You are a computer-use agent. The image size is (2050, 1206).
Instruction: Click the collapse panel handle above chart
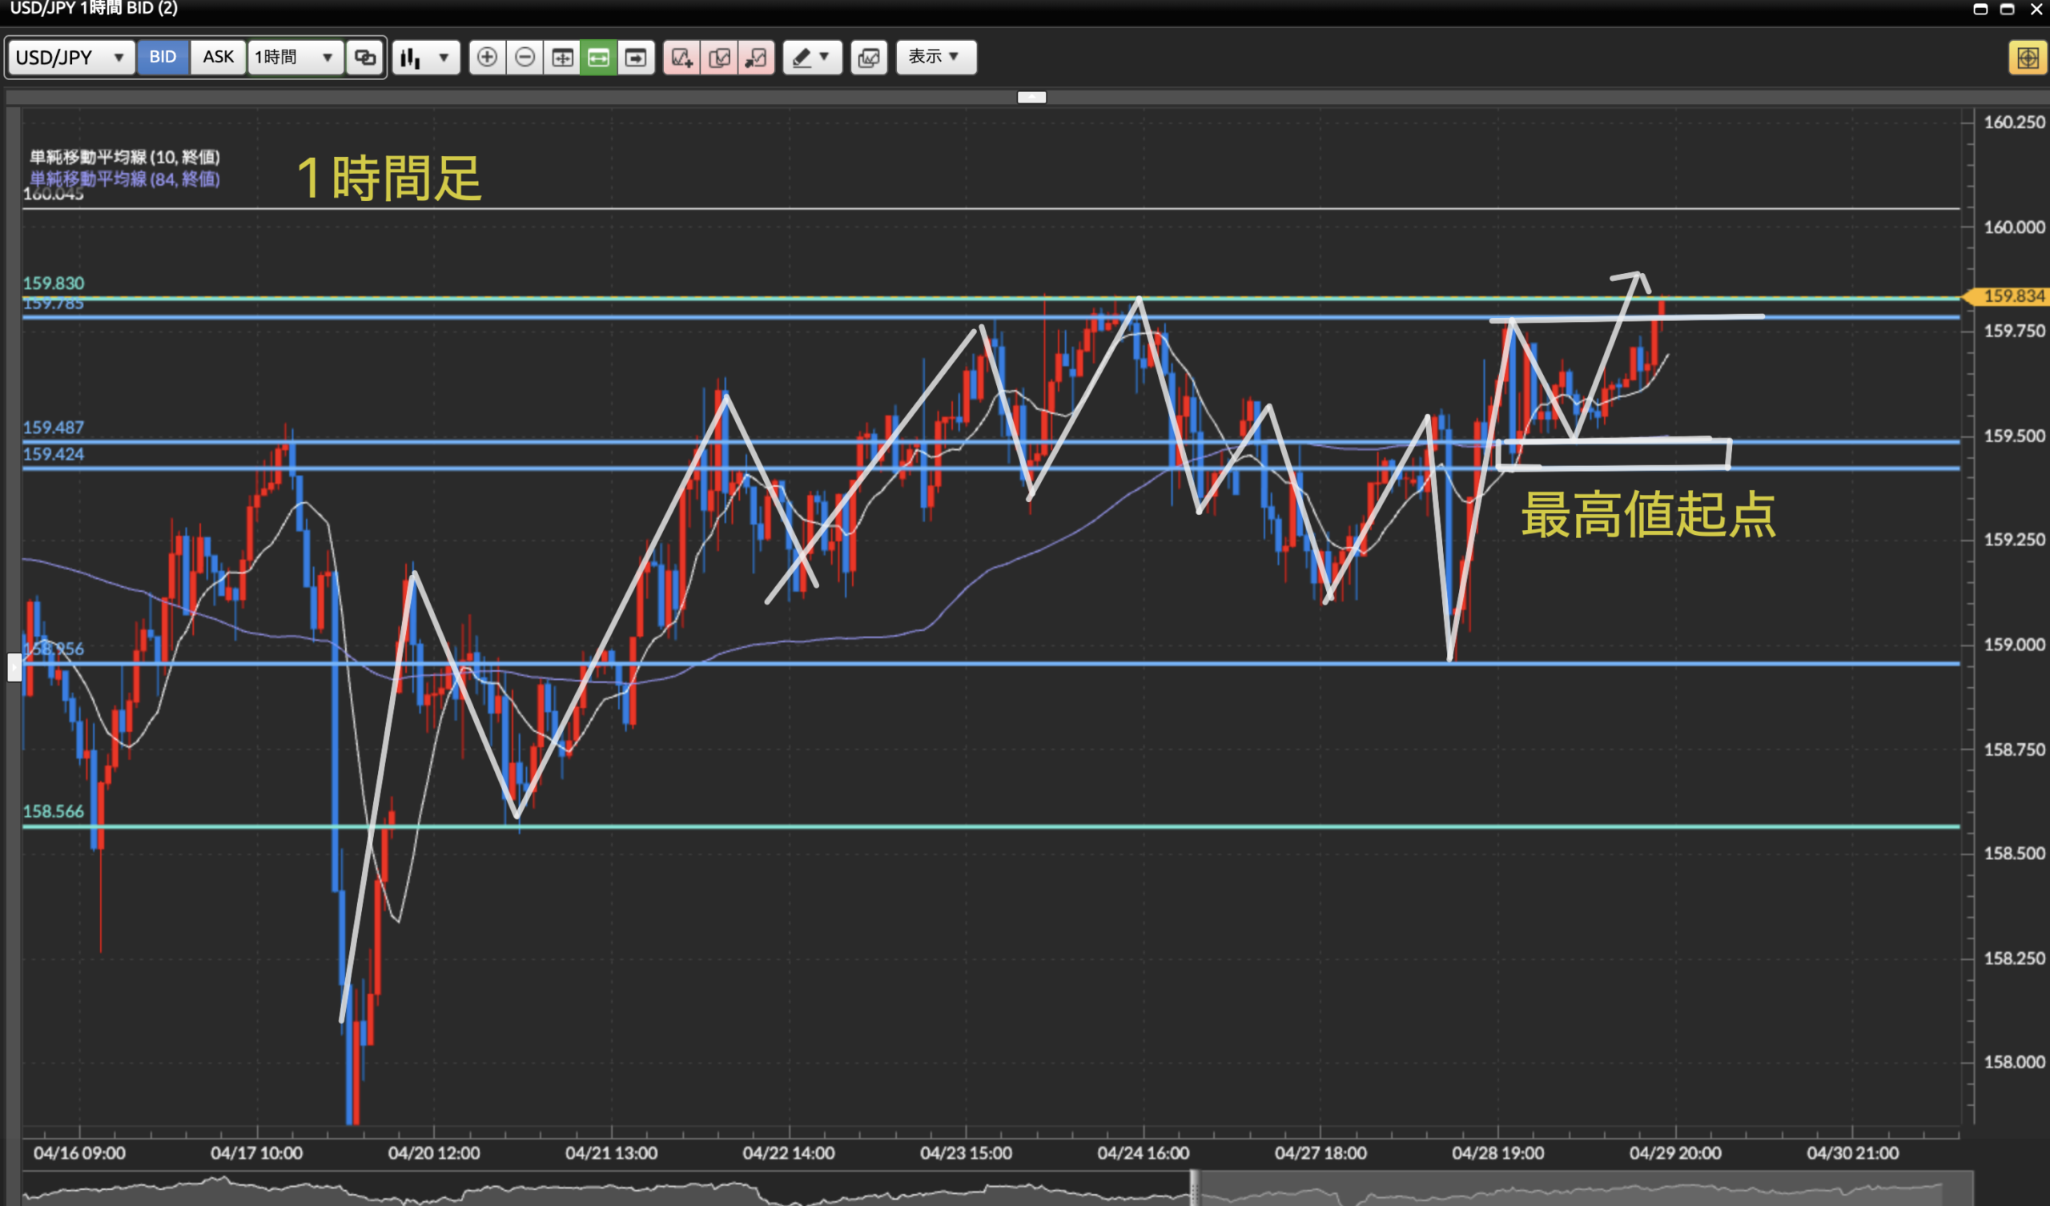[x=1031, y=97]
